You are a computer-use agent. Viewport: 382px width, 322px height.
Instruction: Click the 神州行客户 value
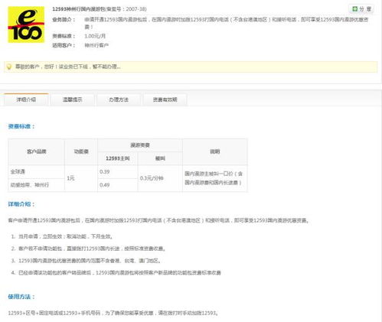pyautogui.click(x=96, y=45)
